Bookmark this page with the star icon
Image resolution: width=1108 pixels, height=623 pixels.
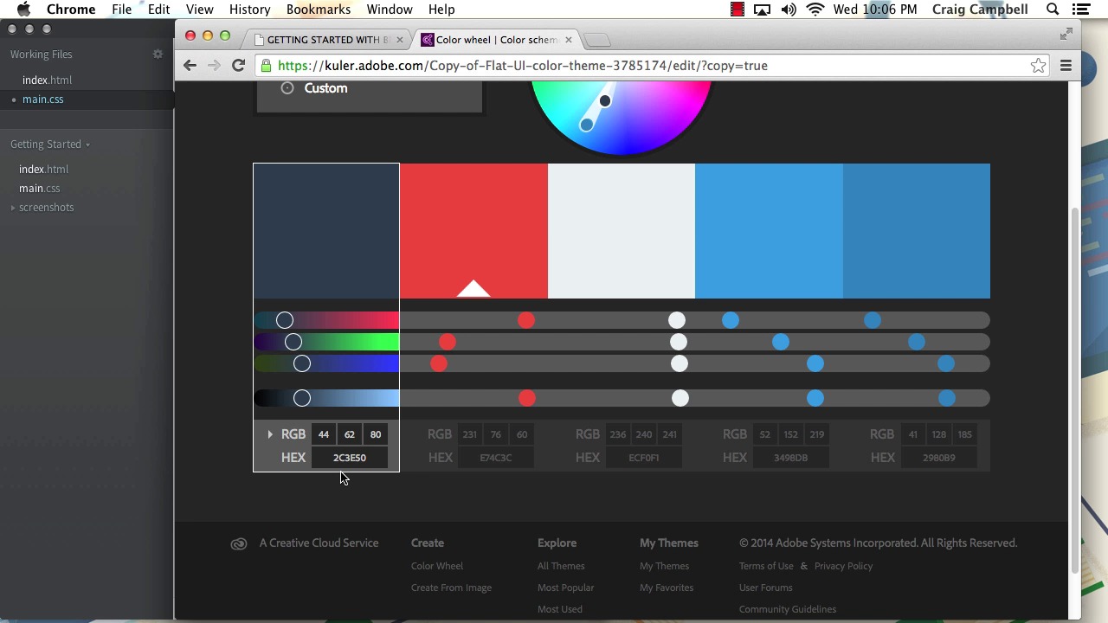(1038, 66)
